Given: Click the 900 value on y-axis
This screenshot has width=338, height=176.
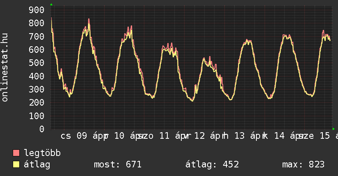Looking at the screenshot, I should [36, 10].
